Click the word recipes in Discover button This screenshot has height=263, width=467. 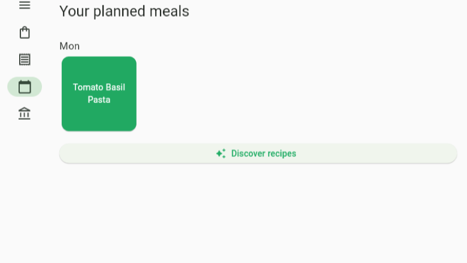point(280,154)
